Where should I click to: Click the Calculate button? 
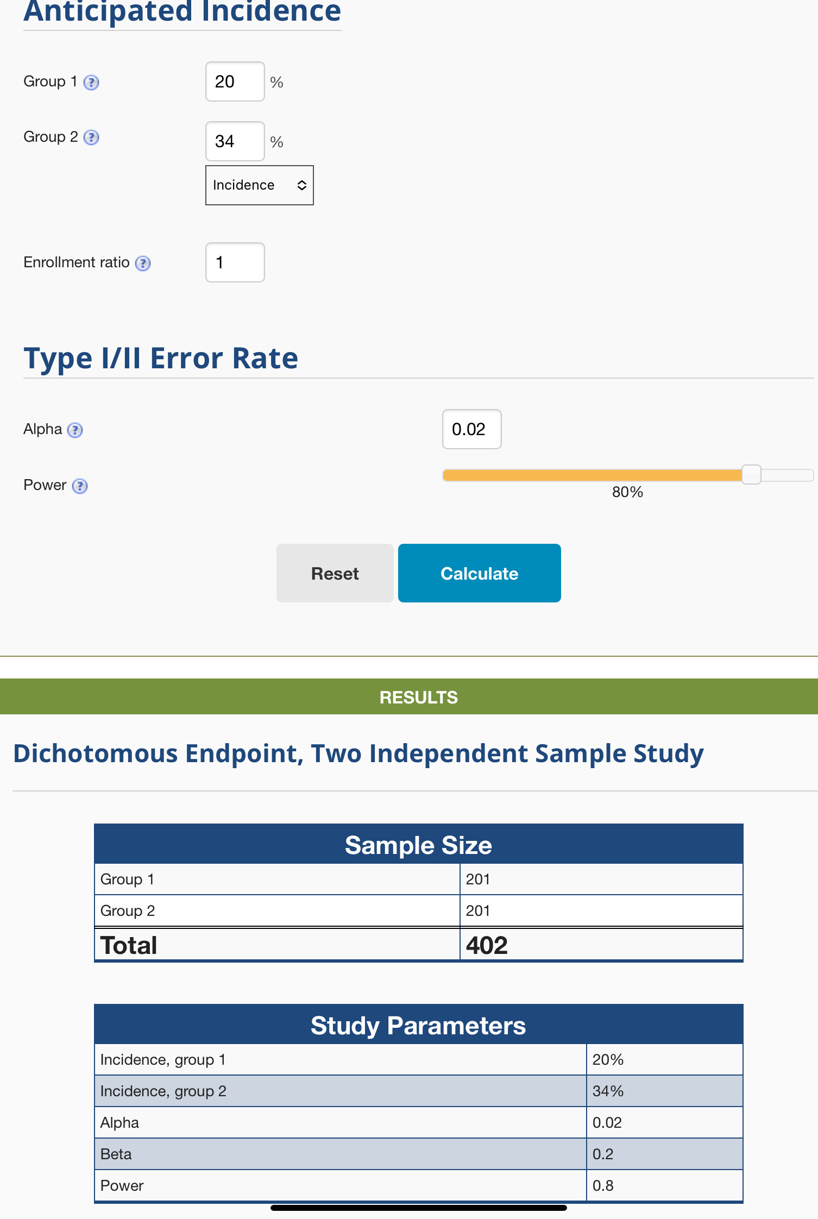click(x=480, y=573)
